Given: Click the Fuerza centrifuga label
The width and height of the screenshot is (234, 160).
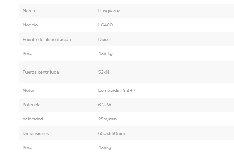Looking at the screenshot, I should coord(41,72).
